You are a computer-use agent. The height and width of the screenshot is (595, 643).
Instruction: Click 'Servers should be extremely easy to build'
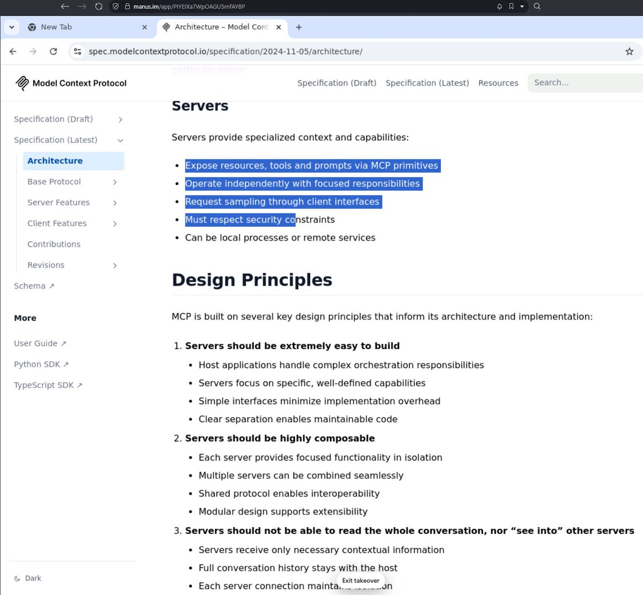[x=293, y=346]
